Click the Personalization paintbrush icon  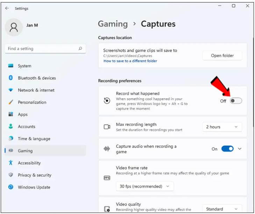11,102
